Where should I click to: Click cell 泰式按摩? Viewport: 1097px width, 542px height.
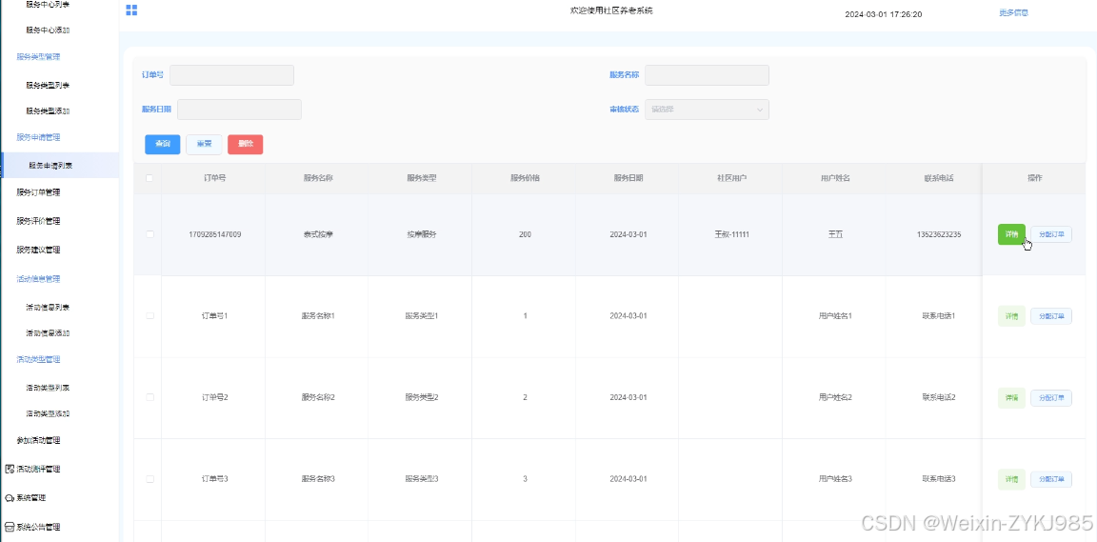tap(318, 234)
